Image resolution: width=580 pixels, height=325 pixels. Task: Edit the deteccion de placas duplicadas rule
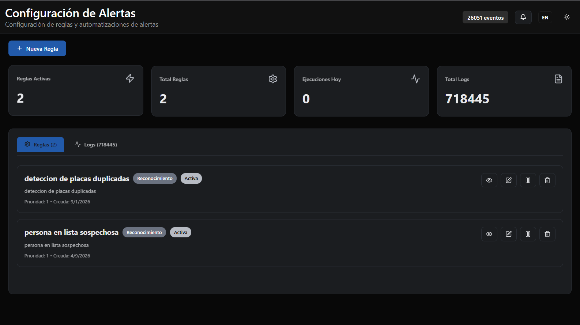click(508, 180)
